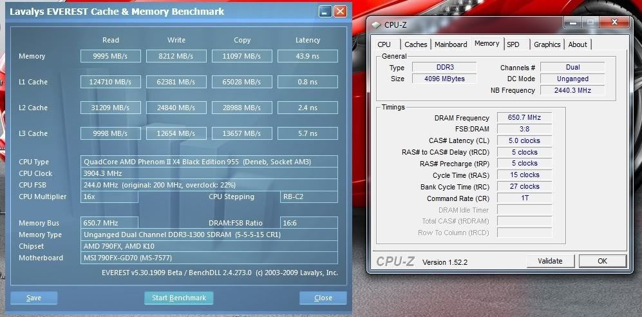Click the Close button at bottom of EVEREST
Image resolution: width=642 pixels, height=317 pixels.
323,298
